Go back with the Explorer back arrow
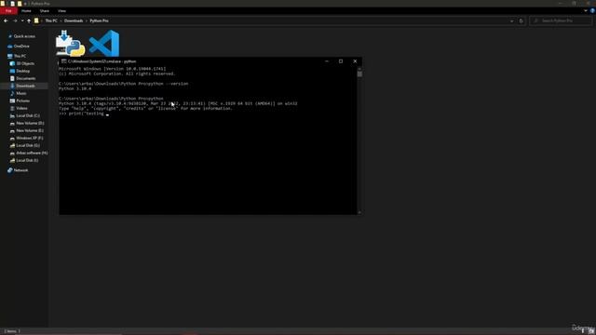 [x=6, y=20]
